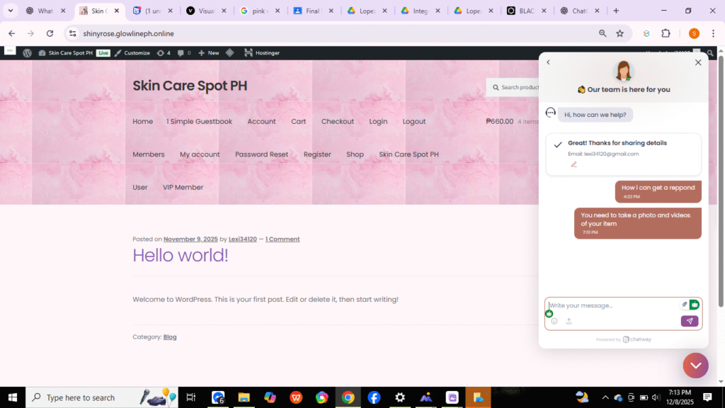
Task: Focus the Write your message field
Action: point(612,305)
